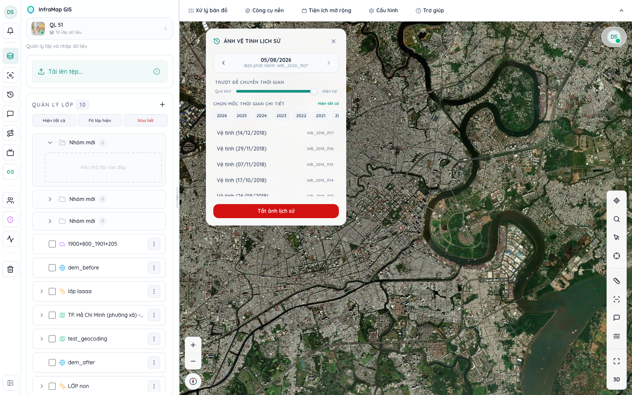Open the Trợ giúp menu
This screenshot has height=395, width=632.
coord(430,11)
